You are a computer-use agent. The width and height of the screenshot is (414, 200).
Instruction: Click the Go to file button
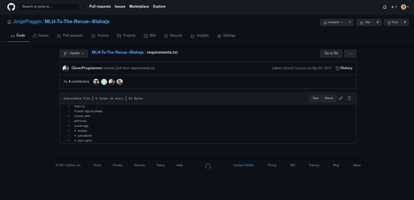[331, 53]
